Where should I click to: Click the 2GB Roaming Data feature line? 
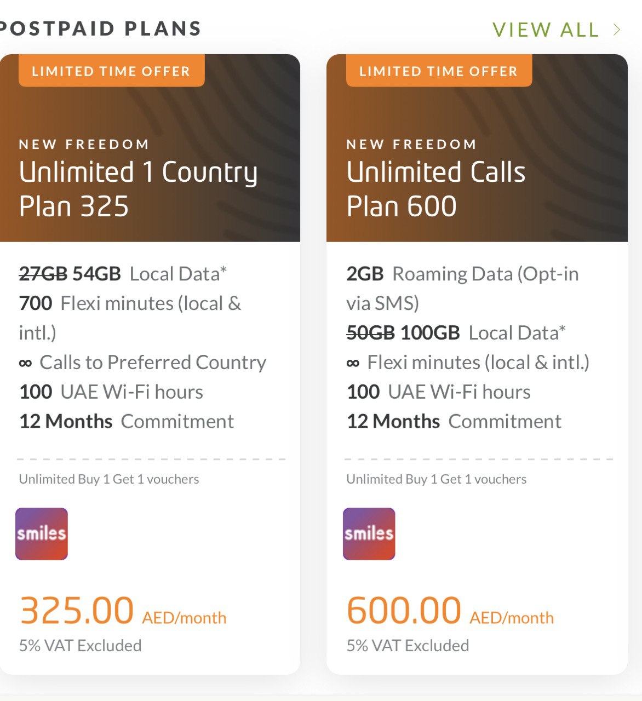click(462, 274)
